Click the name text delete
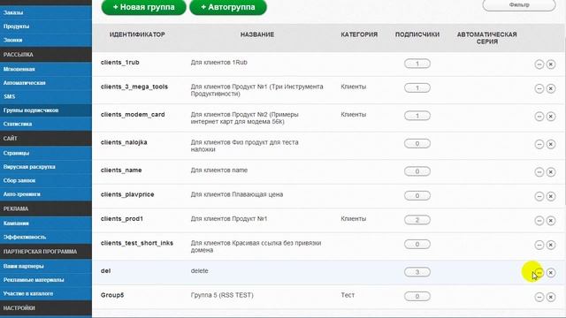This screenshot has height=318, width=566. pos(199,271)
